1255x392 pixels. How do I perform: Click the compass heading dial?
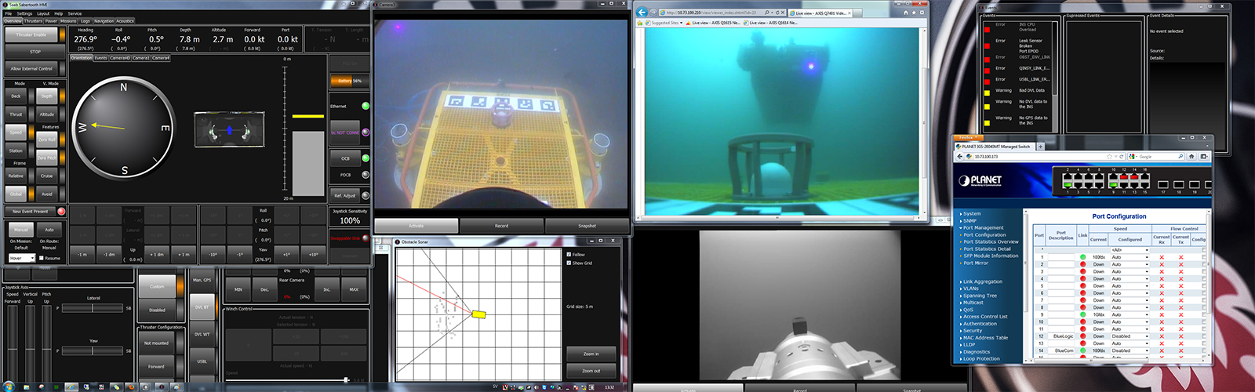coord(122,127)
